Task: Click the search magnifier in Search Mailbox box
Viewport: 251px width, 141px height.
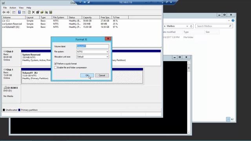Action: (x=230, y=26)
